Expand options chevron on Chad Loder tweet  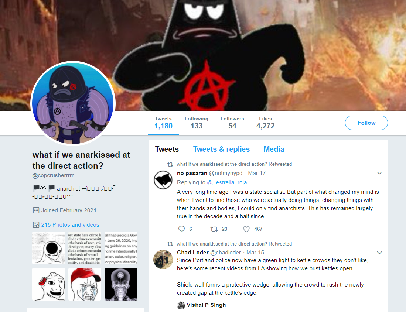click(x=379, y=253)
